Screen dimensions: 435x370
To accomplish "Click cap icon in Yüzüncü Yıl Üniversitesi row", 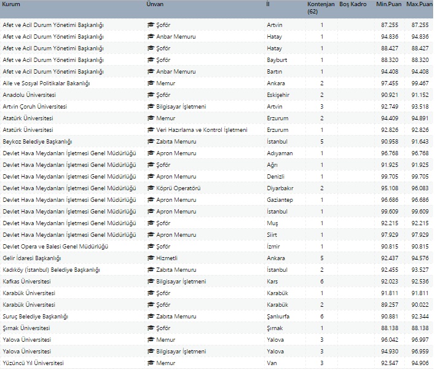I will coord(151,363).
